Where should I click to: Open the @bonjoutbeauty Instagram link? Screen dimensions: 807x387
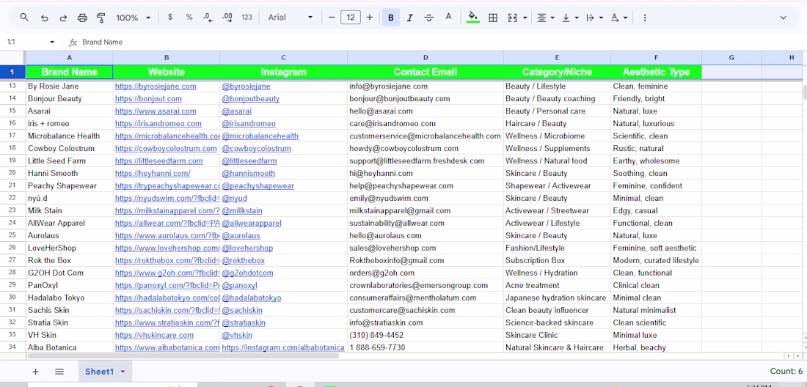pyautogui.click(x=251, y=99)
